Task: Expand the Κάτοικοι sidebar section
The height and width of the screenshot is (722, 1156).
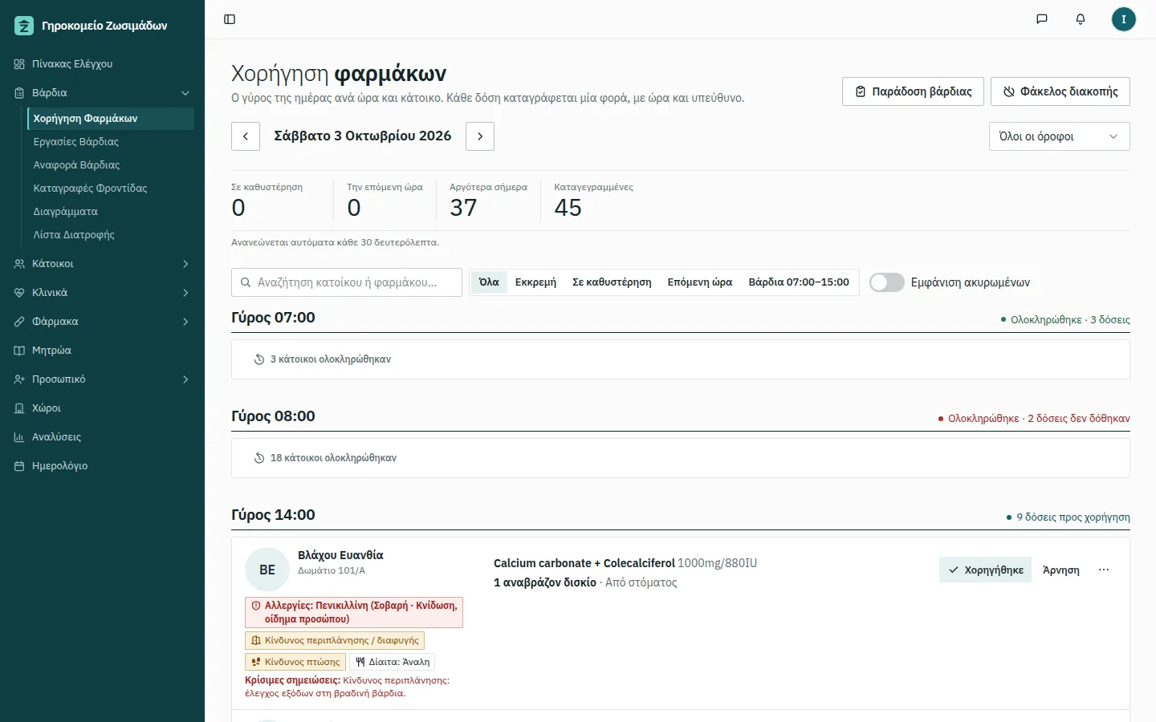Action: pos(102,264)
